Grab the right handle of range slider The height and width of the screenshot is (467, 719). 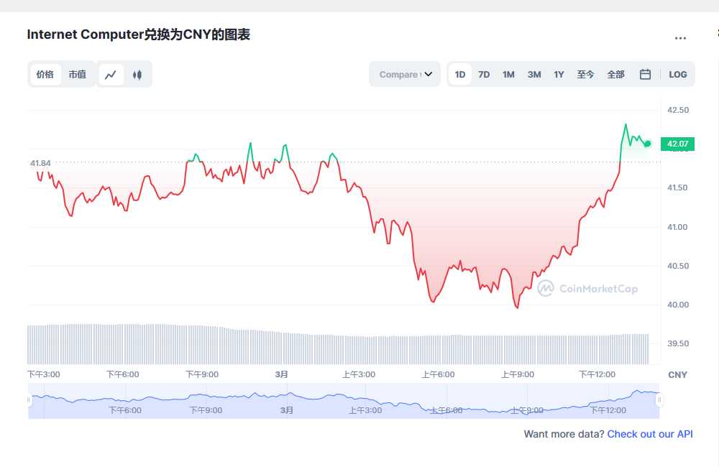coord(659,400)
